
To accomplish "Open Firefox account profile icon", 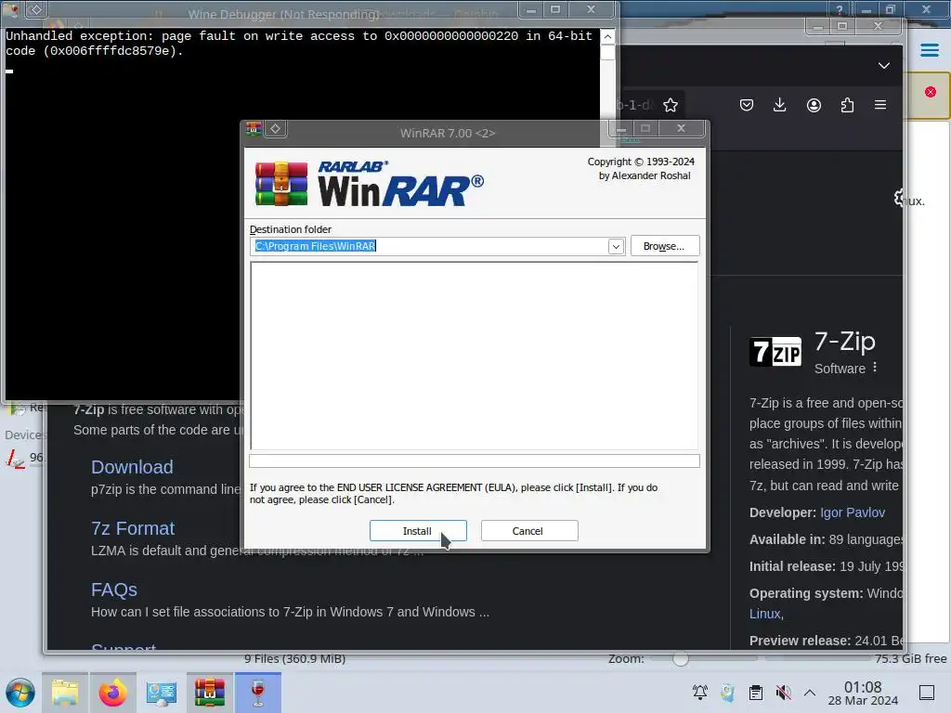I will 814,105.
